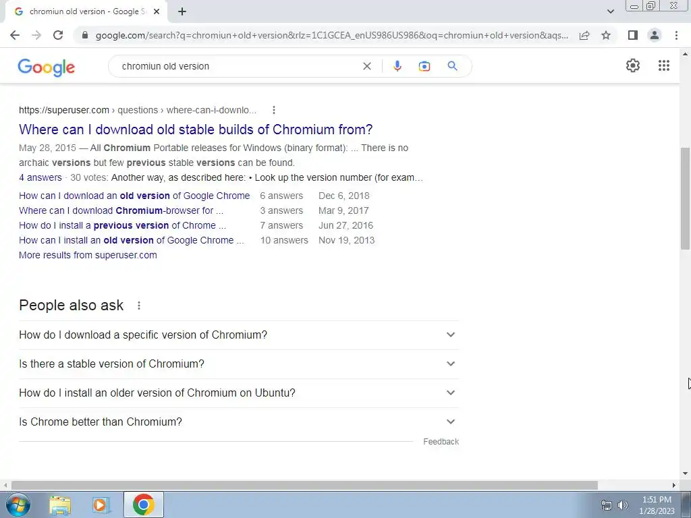Click the https://superuser.com breadcrumb URL
The height and width of the screenshot is (518, 691).
[64, 110]
